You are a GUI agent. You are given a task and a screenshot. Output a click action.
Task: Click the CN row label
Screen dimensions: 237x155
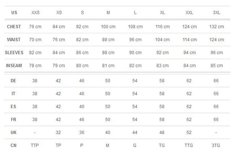13,145
